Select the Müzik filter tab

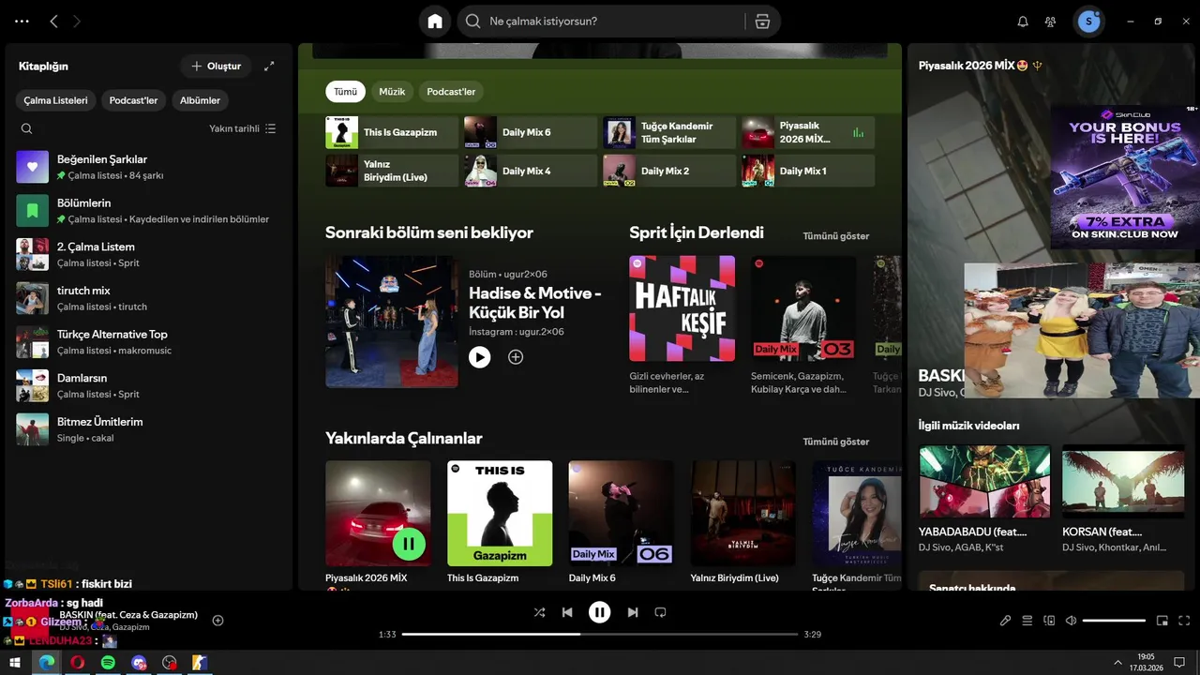(x=392, y=92)
